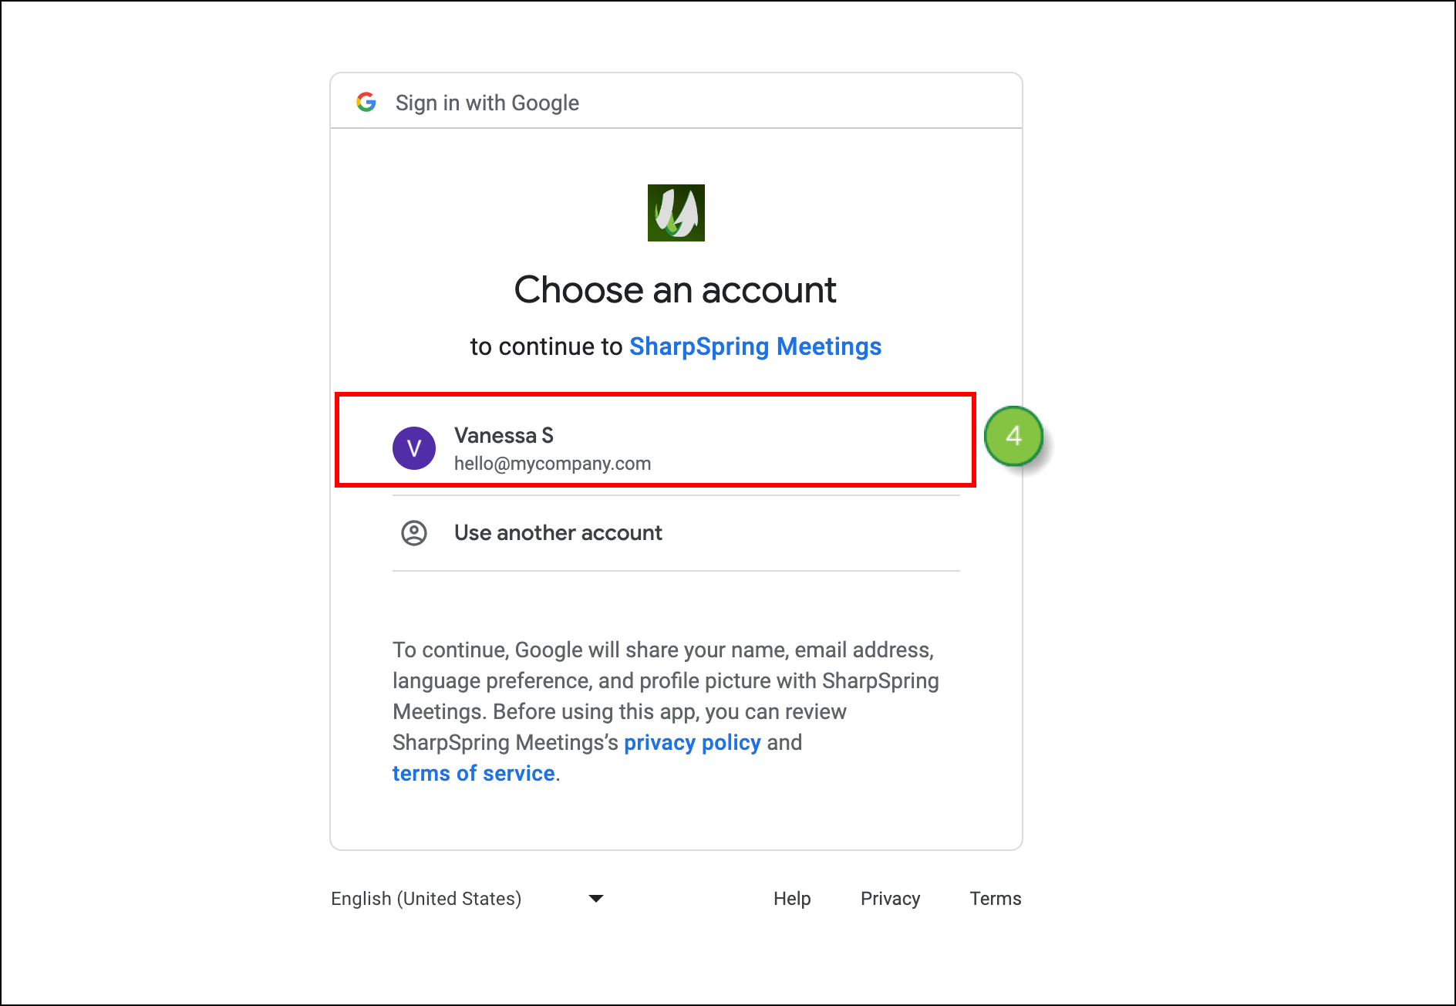Open the Help footer link
This screenshot has height=1006, width=1456.
pyautogui.click(x=792, y=899)
